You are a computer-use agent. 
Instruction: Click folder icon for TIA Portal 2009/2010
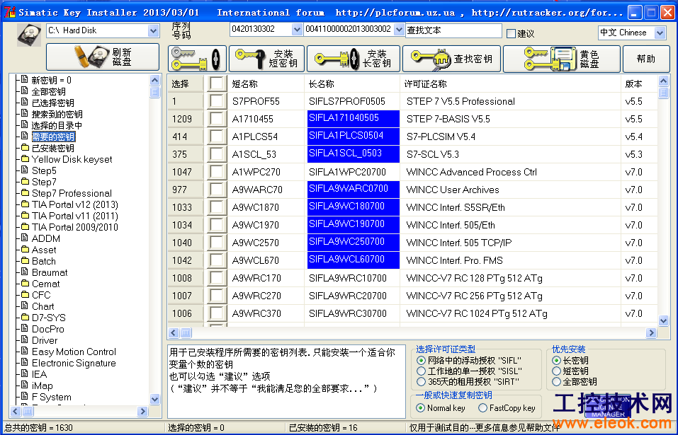pyautogui.click(x=25, y=226)
